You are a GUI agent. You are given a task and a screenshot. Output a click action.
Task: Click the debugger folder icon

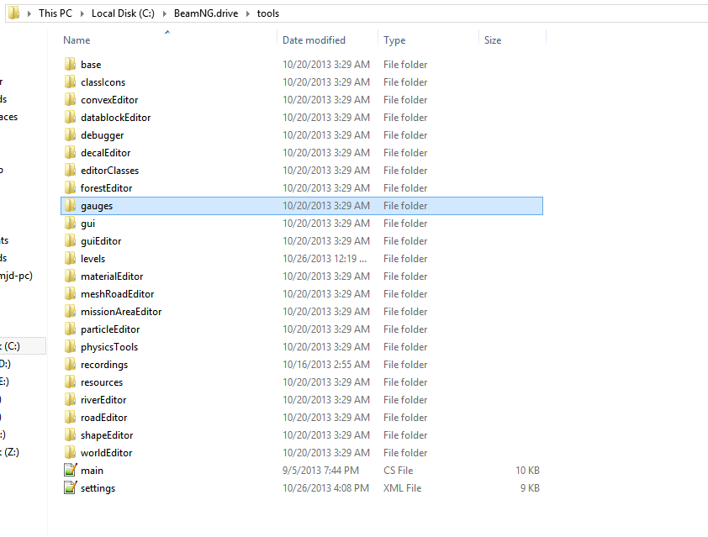[70, 135]
